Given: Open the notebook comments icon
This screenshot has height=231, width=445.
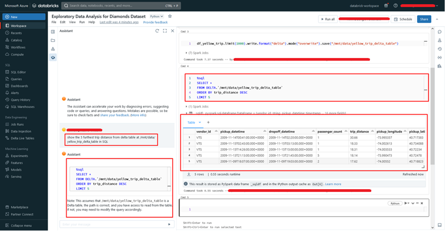Looking at the screenshot, I should [x=440, y=32].
